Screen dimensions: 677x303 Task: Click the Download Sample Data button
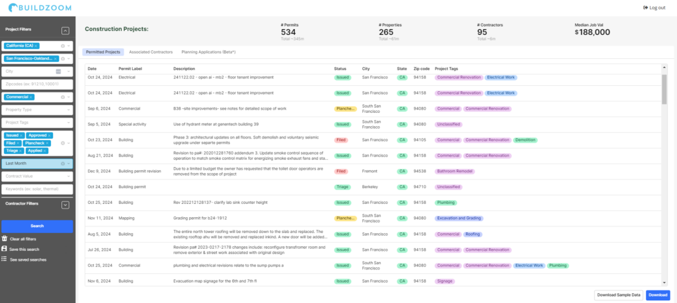click(619, 295)
